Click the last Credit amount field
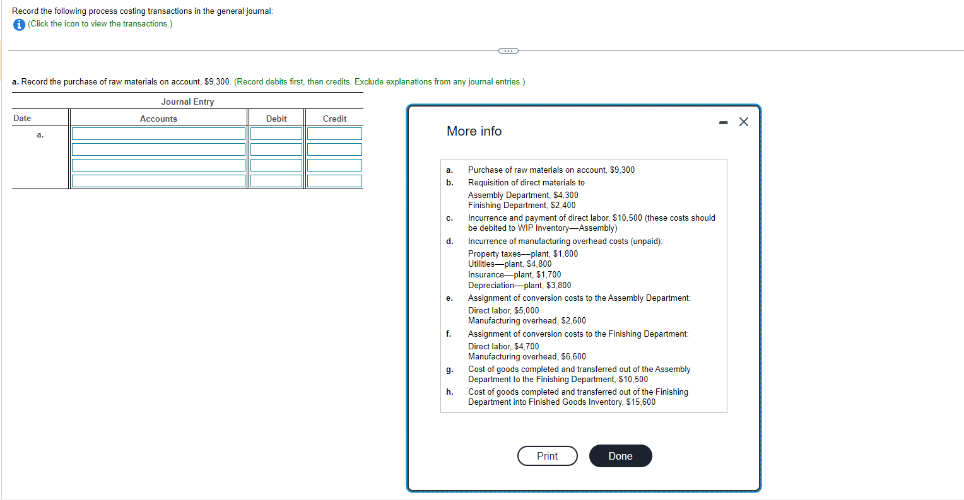 tap(334, 180)
